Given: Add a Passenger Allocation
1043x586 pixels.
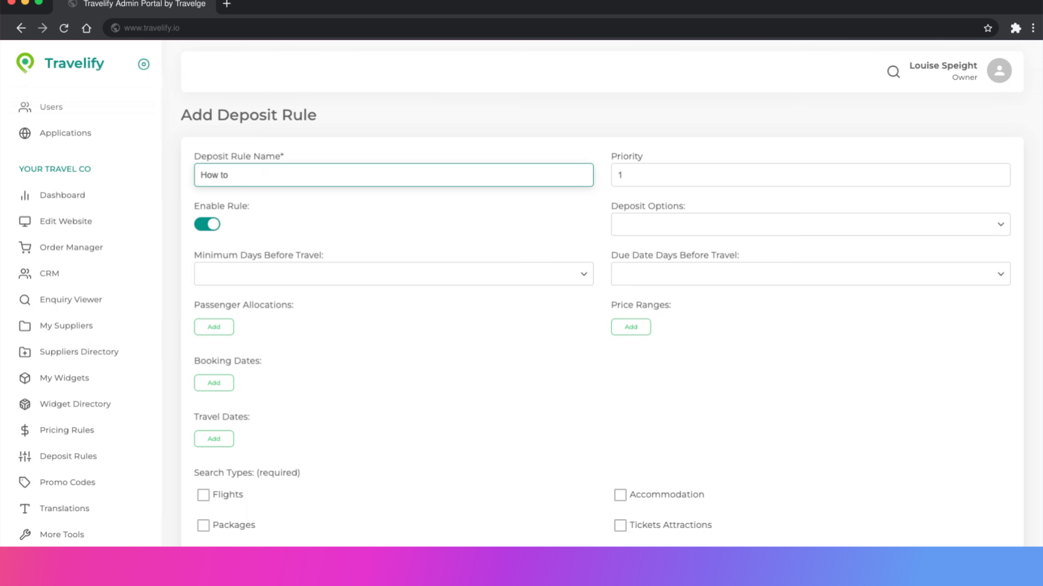Looking at the screenshot, I should [x=213, y=327].
